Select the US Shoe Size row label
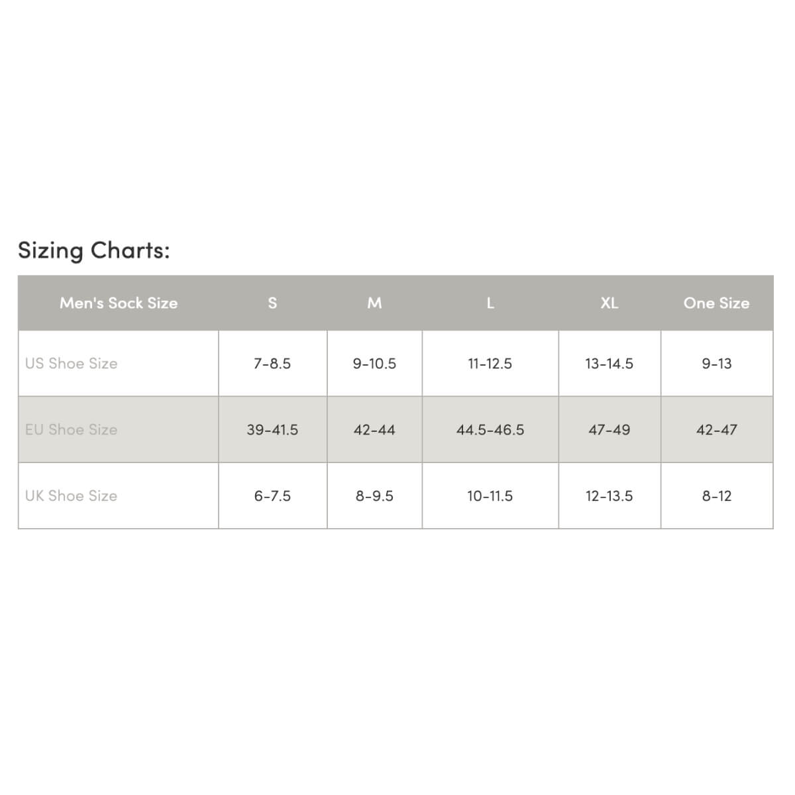The height and width of the screenshot is (795, 795). click(119, 363)
